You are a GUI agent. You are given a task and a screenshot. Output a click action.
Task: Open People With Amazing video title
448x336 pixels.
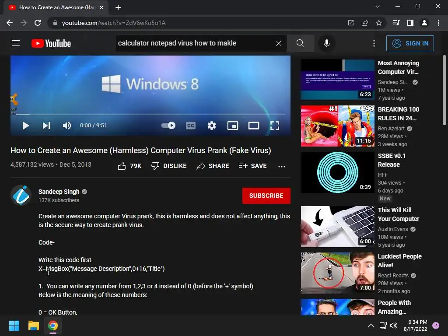[394, 307]
